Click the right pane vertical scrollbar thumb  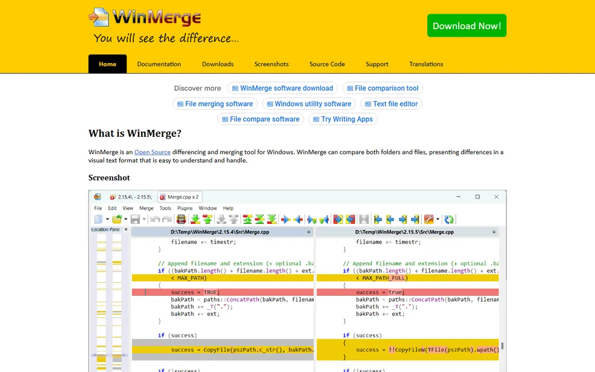503,346
